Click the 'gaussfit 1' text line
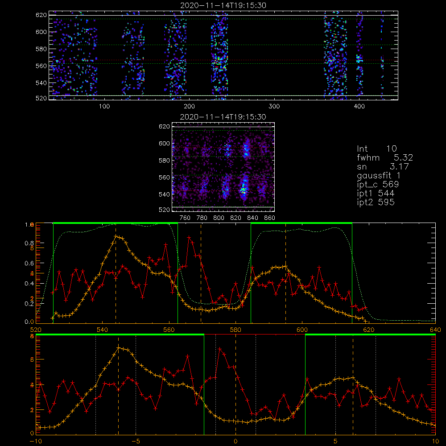Image resolution: width=446 pixels, height=446 pixels. point(379,175)
